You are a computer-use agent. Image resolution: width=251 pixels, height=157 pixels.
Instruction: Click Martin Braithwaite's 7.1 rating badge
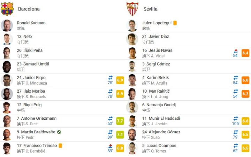(120, 134)
